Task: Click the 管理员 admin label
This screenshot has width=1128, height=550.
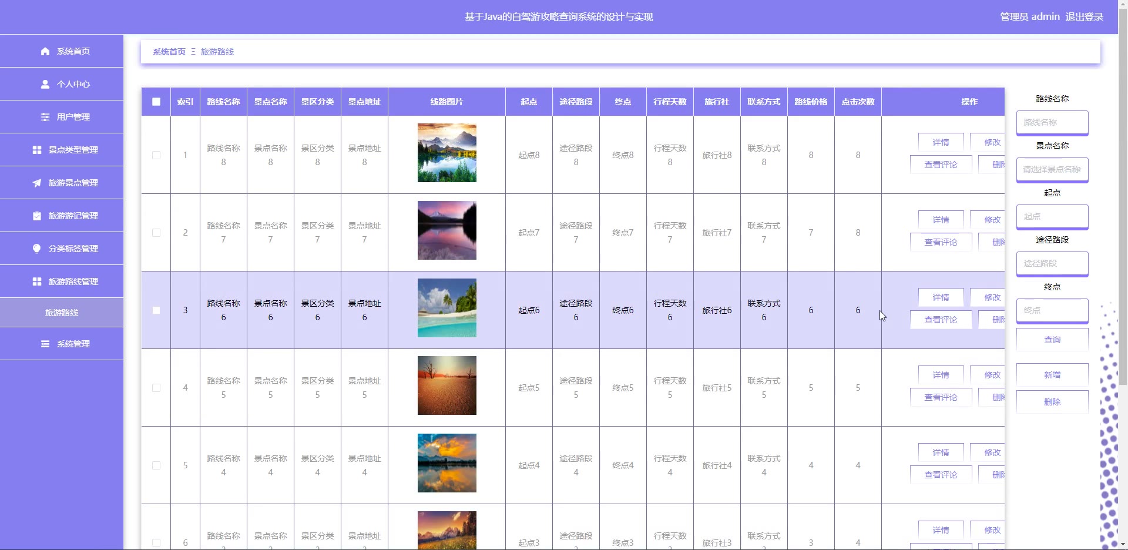Action: tap(1030, 16)
